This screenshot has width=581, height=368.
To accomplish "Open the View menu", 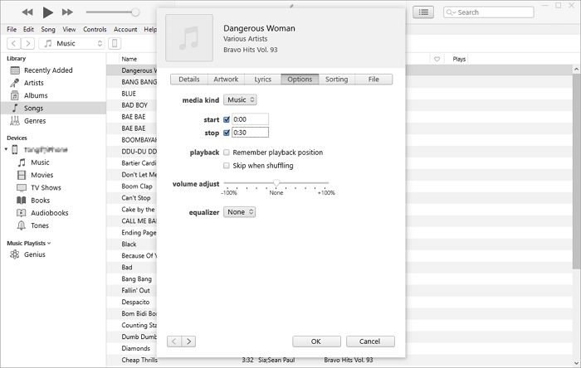I will click(x=69, y=29).
